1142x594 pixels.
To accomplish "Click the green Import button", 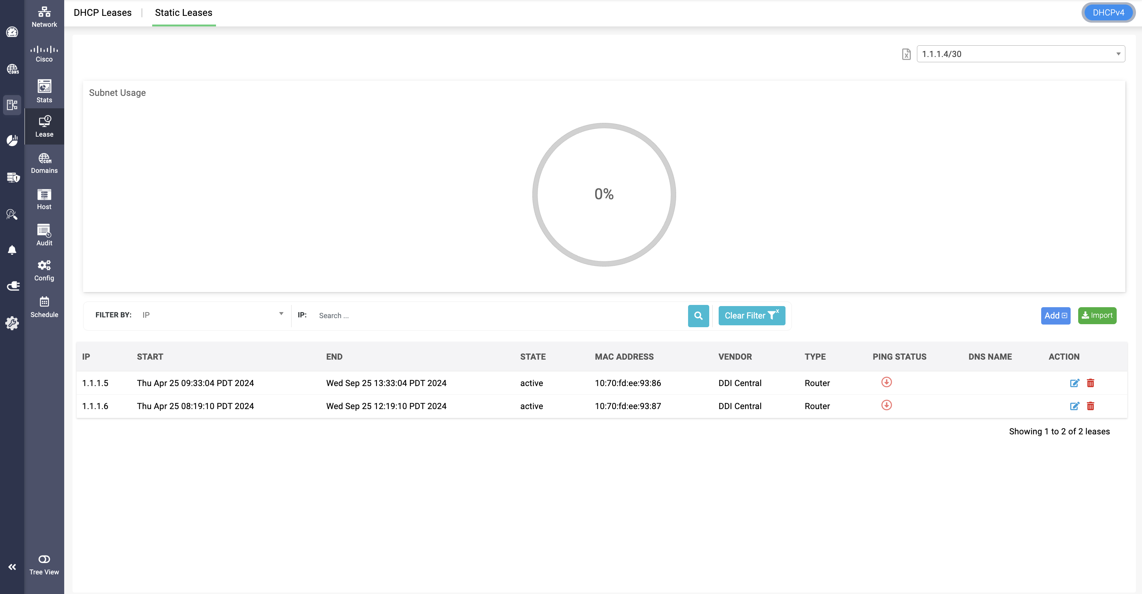I will [x=1097, y=315].
